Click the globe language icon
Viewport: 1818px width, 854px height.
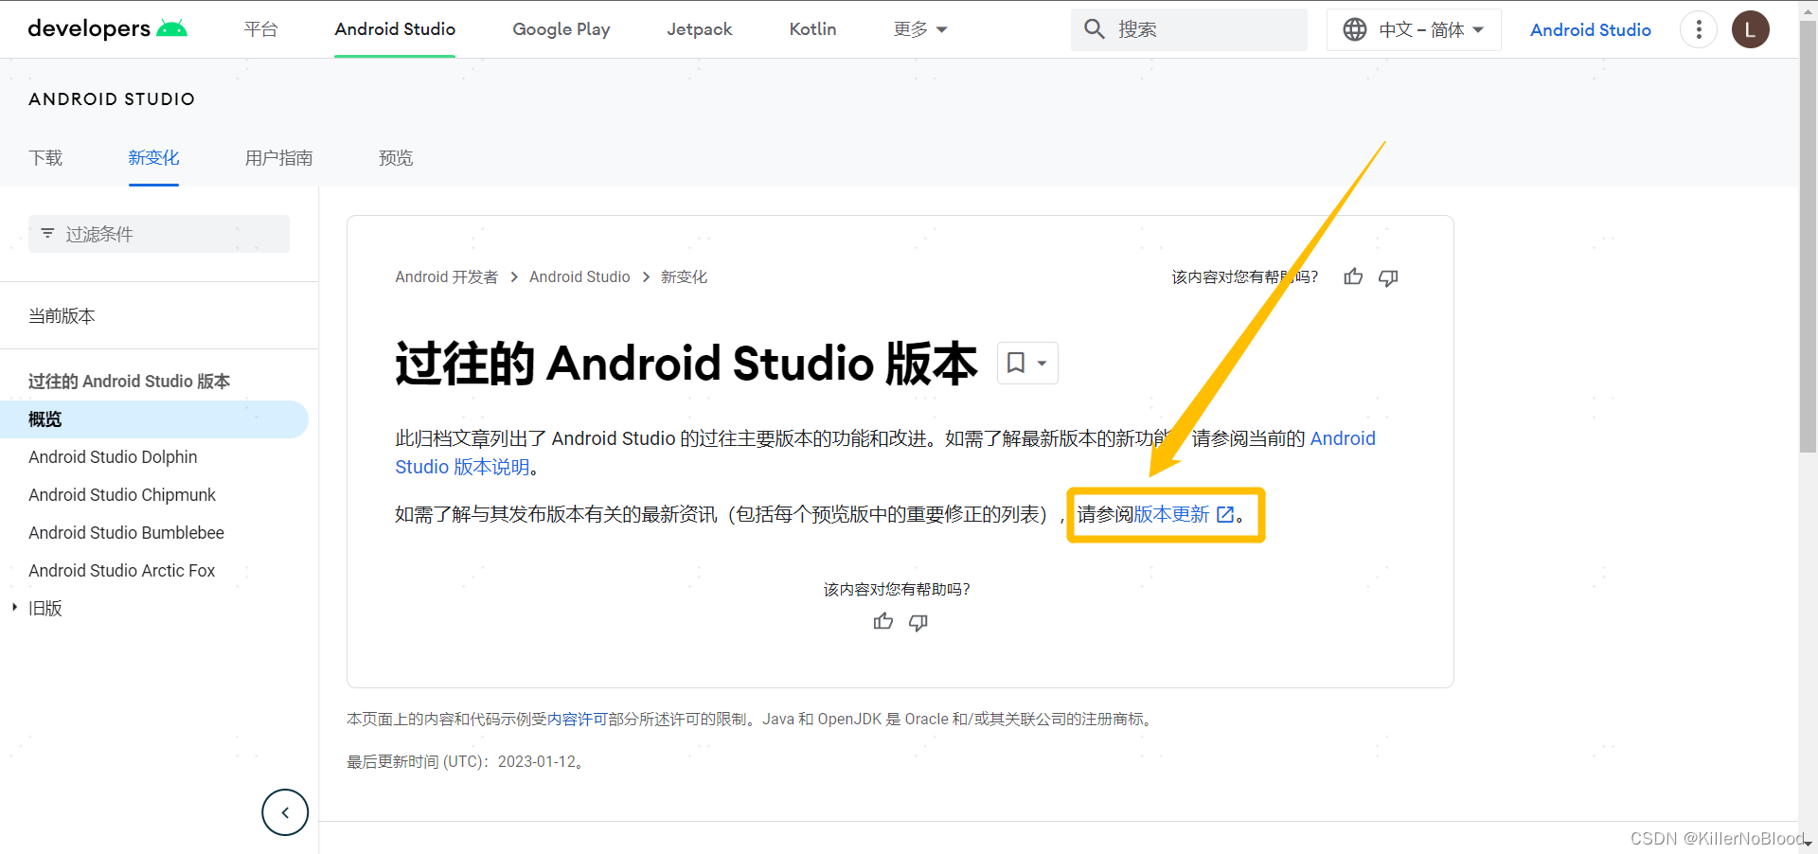(1355, 29)
